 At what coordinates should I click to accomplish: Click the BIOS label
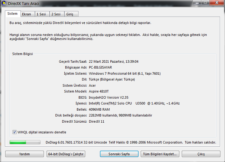82,97
